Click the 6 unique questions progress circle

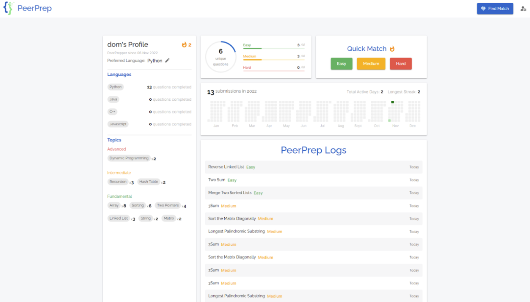tap(220, 57)
